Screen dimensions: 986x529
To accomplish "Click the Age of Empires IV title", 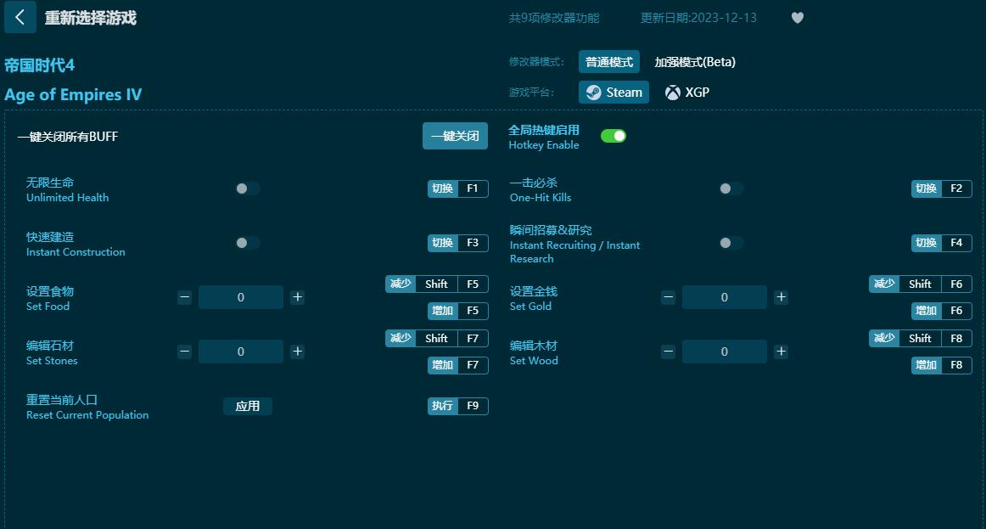I will 73,94.
